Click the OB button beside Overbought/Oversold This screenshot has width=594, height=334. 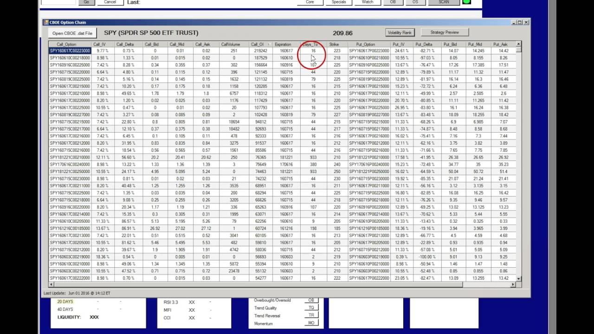pyautogui.click(x=311, y=300)
